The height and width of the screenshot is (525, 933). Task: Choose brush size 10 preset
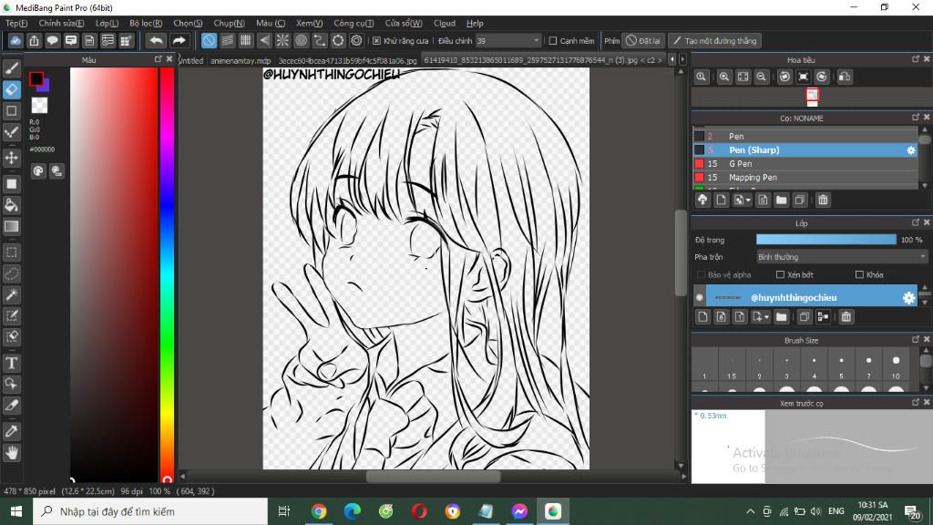pos(896,366)
